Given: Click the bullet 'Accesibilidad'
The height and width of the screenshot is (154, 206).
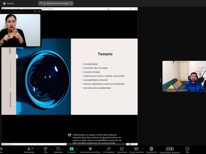Looking at the screenshot, I should coord(91,64).
